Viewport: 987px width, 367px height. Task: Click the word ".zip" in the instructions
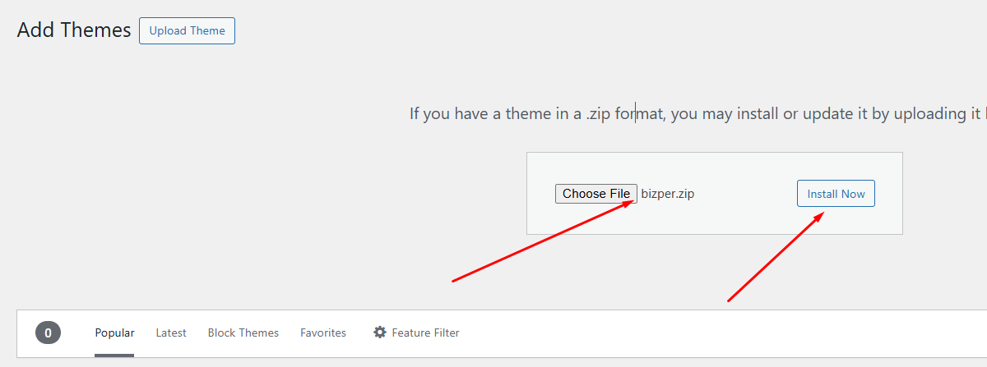(598, 114)
